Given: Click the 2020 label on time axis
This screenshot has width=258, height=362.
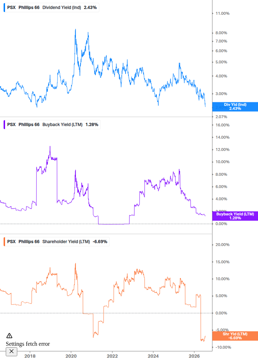Looking at the screenshot, I should point(71,356).
